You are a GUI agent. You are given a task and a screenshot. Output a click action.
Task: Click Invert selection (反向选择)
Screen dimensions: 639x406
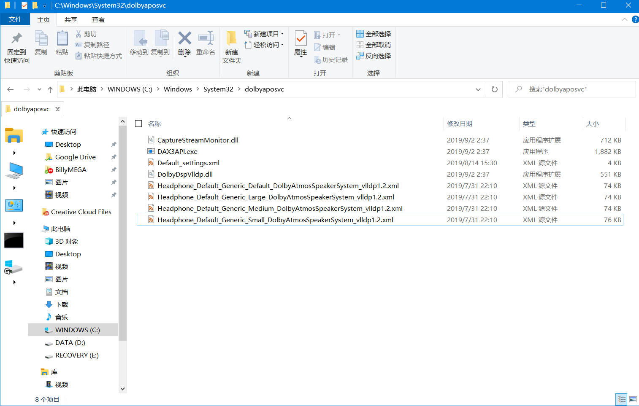[374, 56]
